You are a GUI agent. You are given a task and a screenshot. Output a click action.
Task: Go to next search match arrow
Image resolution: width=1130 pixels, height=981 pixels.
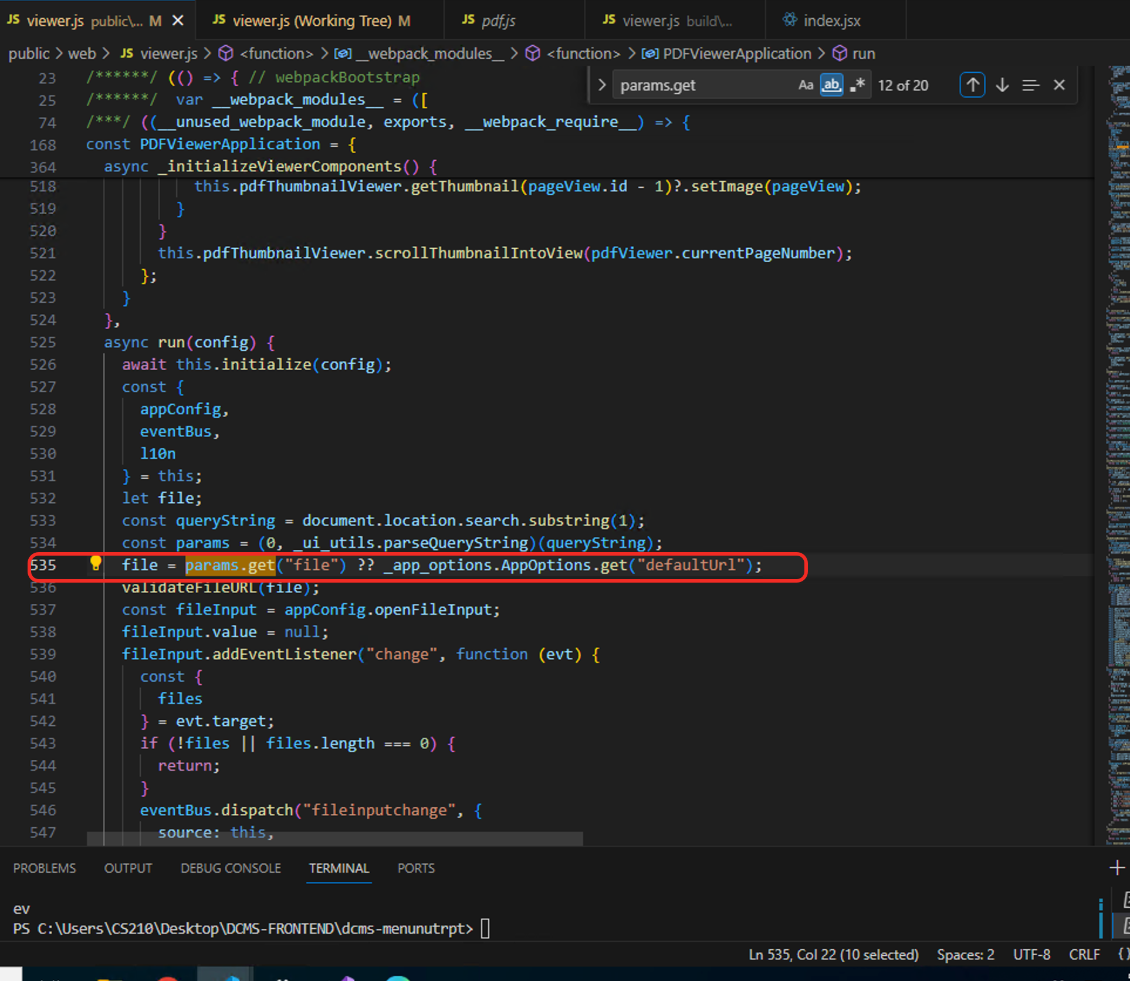[1002, 86]
